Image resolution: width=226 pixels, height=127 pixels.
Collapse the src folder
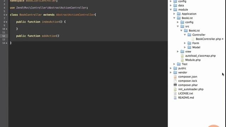[178, 26]
